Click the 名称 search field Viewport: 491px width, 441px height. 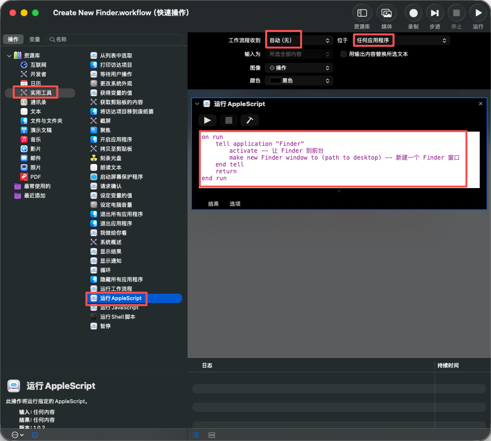pos(115,39)
